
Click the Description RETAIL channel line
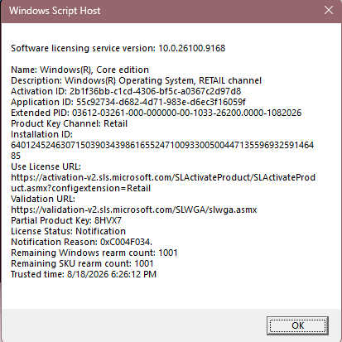(136, 80)
